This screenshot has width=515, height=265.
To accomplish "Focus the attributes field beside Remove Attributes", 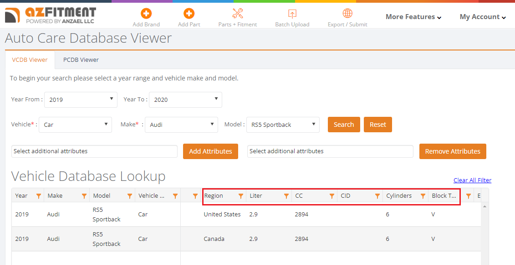I will click(330, 151).
